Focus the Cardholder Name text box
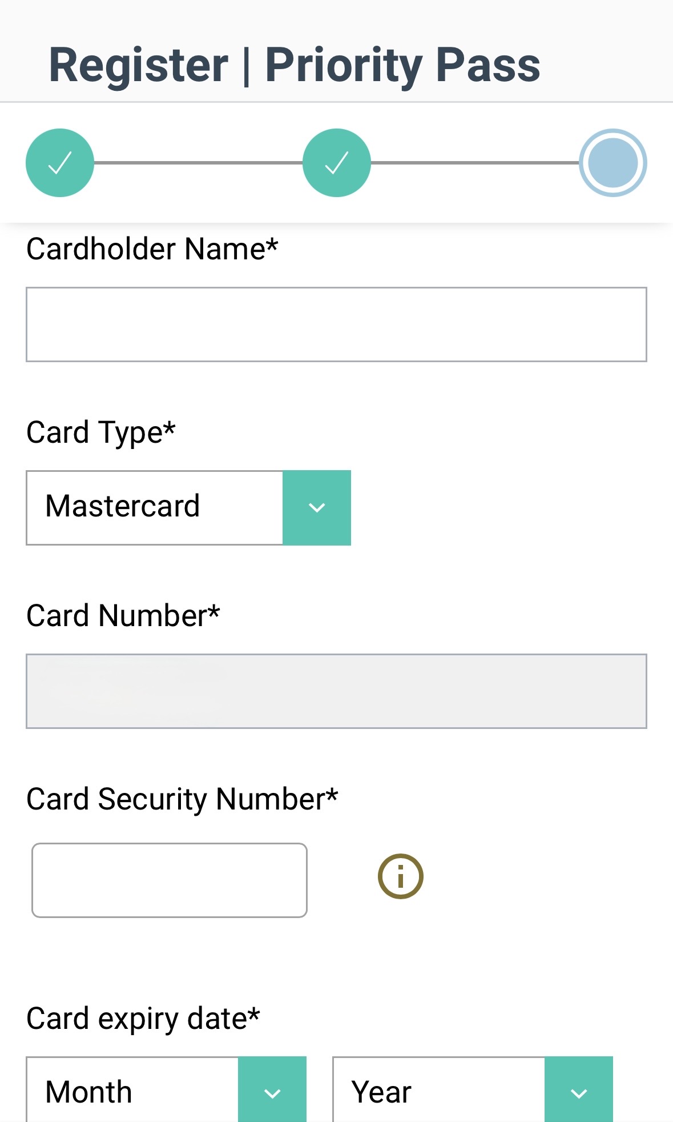 coord(336,324)
